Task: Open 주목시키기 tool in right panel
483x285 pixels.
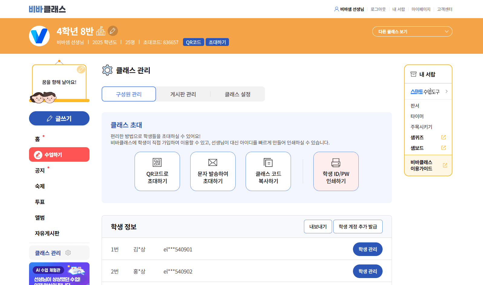Action: pos(421,127)
